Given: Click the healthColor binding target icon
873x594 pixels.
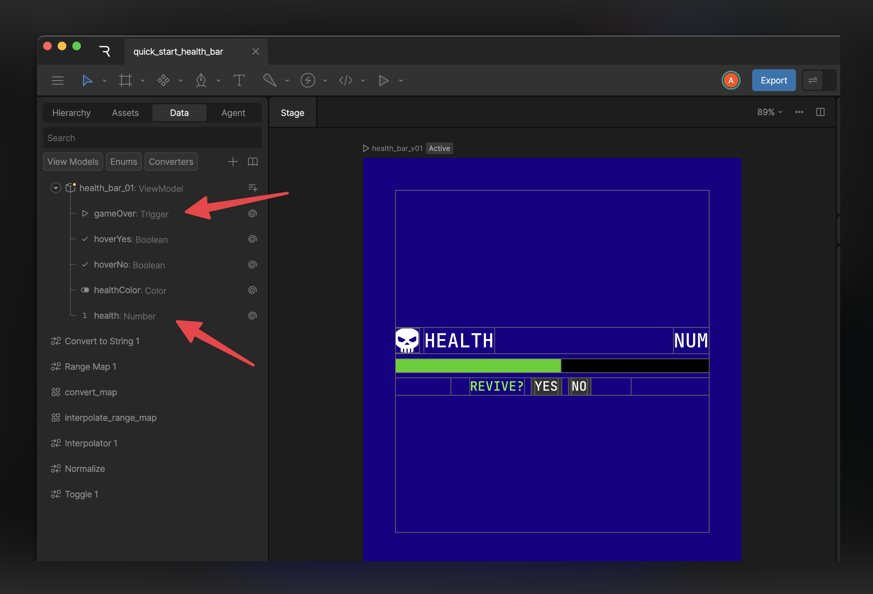Looking at the screenshot, I should click(x=252, y=290).
